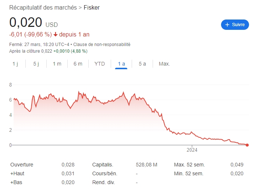256x190 pixels.
Task: Follow Fisker with the Suivre button
Action: click(x=235, y=25)
